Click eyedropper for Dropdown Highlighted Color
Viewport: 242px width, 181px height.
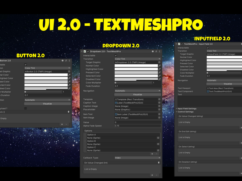159,69
